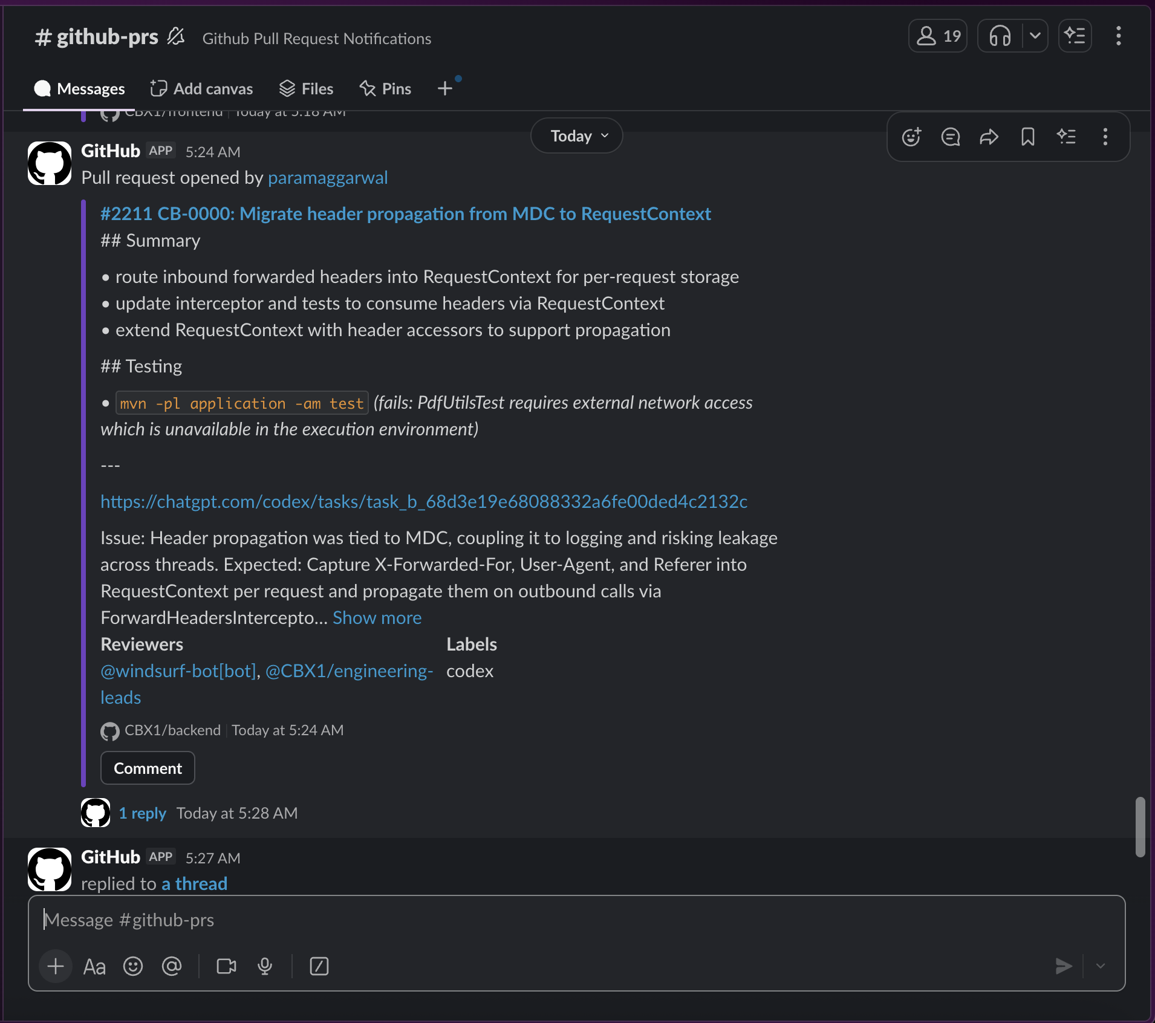Open the 1 reply thread
The width and height of the screenshot is (1155, 1023).
click(x=143, y=813)
